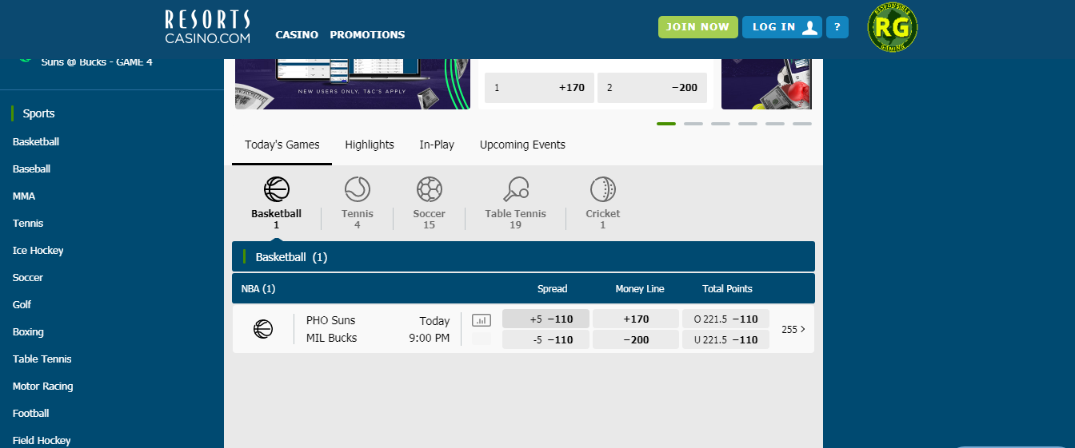Image resolution: width=1075 pixels, height=448 pixels.
Task: Open MIL Bucks team name in match row
Action: click(331, 338)
